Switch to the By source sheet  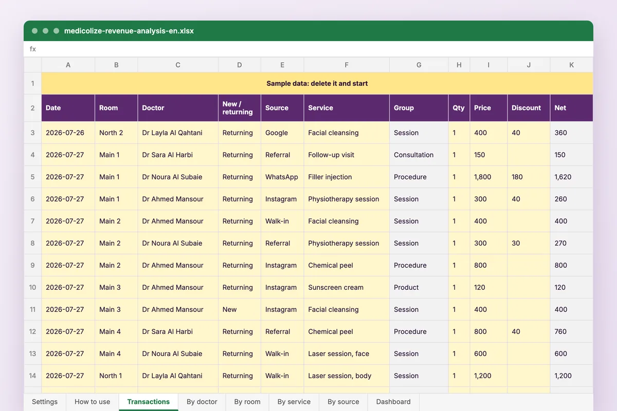[x=343, y=402]
